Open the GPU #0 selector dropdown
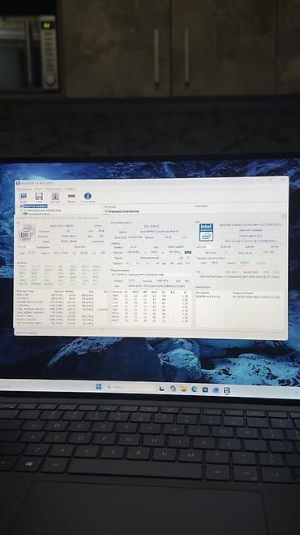The height and width of the screenshot is (535, 300). coord(206,246)
